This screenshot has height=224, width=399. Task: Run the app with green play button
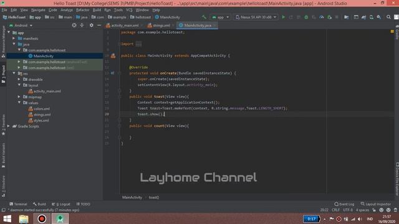click(x=283, y=17)
